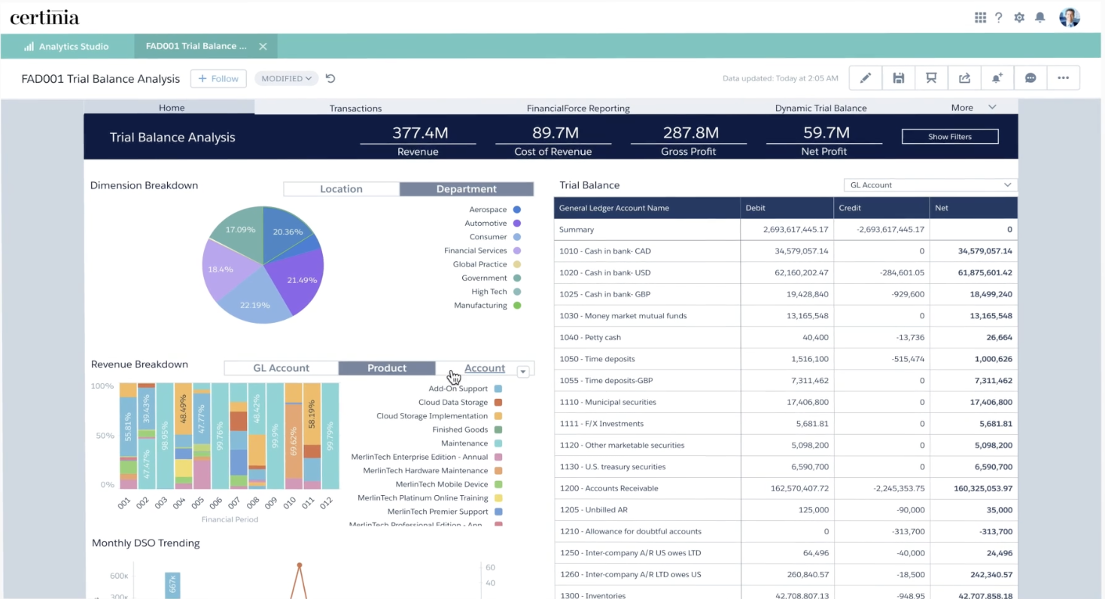Open Setup using the gear icon
The width and height of the screenshot is (1105, 599).
point(1019,17)
